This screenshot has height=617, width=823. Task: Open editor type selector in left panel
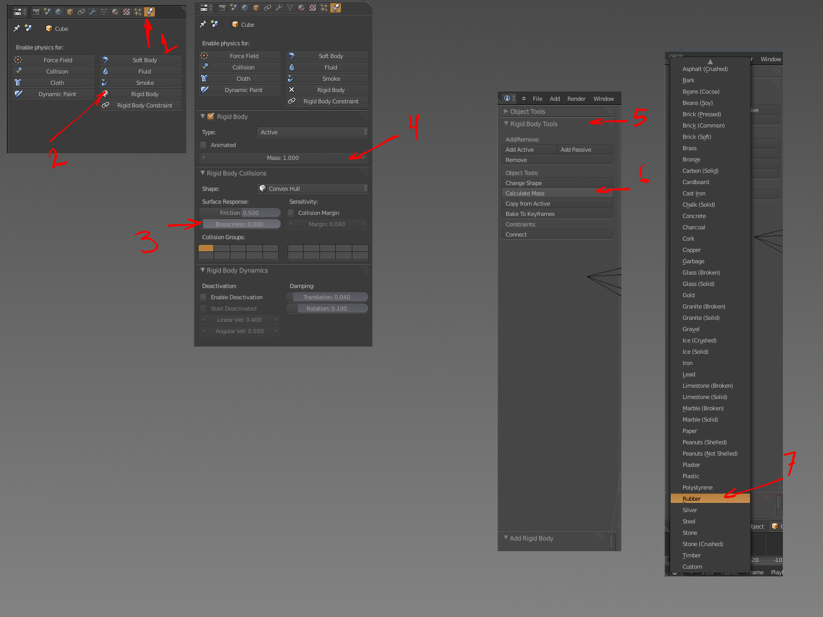pyautogui.click(x=20, y=12)
